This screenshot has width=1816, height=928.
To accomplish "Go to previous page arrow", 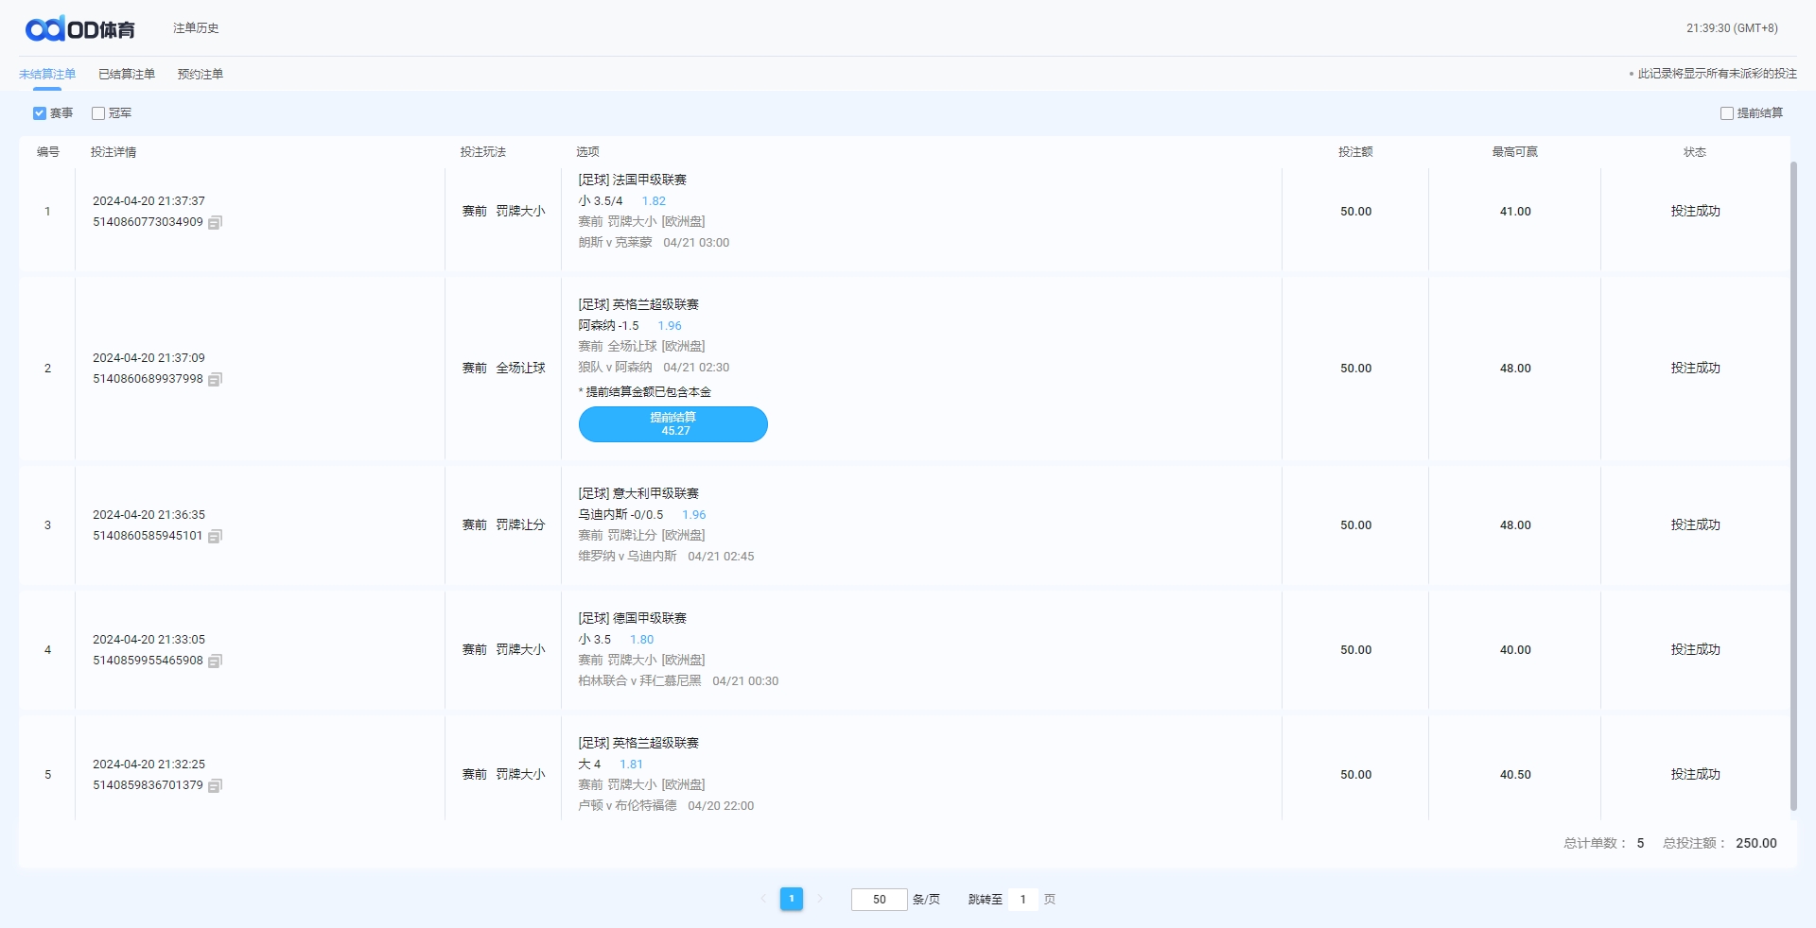I will [x=763, y=899].
